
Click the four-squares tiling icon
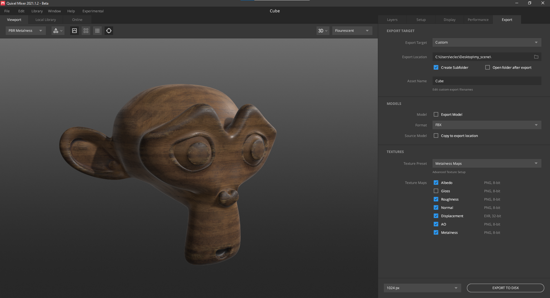(86, 31)
